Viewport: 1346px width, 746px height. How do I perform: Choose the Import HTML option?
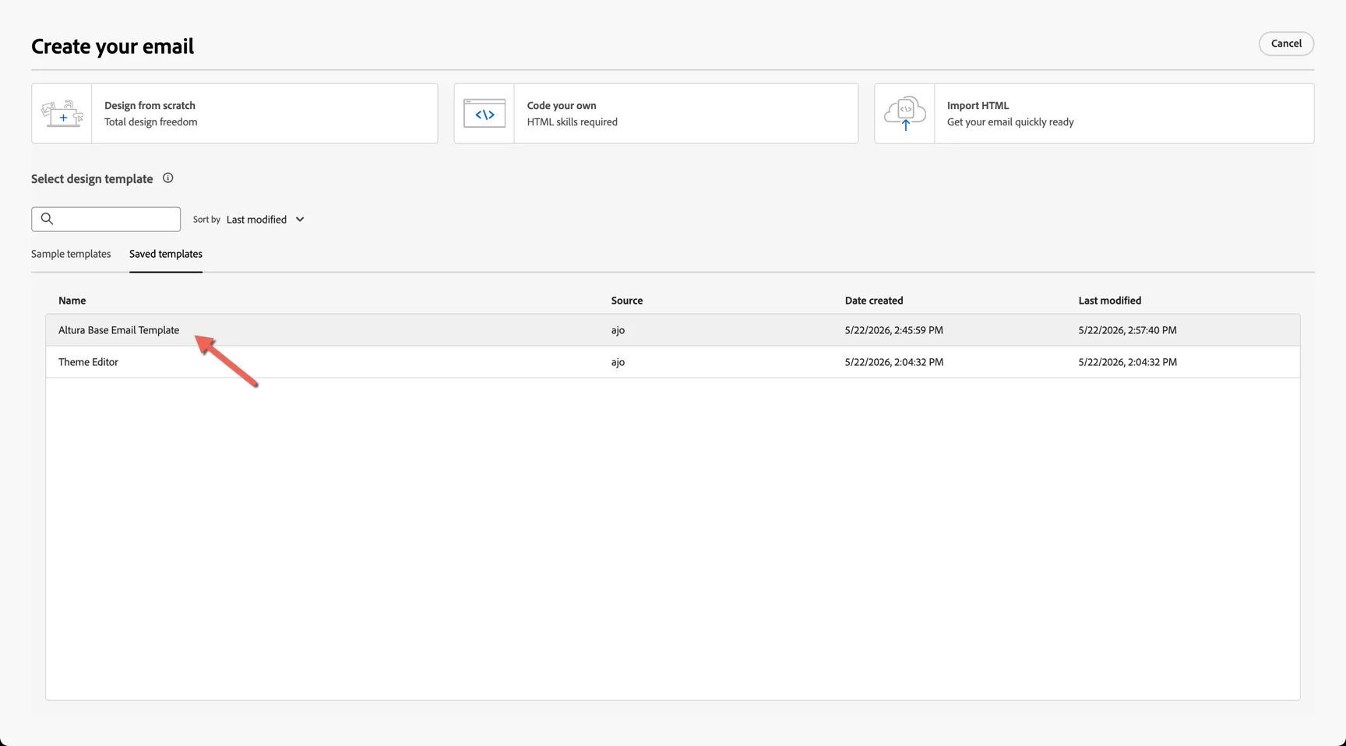click(x=1094, y=114)
